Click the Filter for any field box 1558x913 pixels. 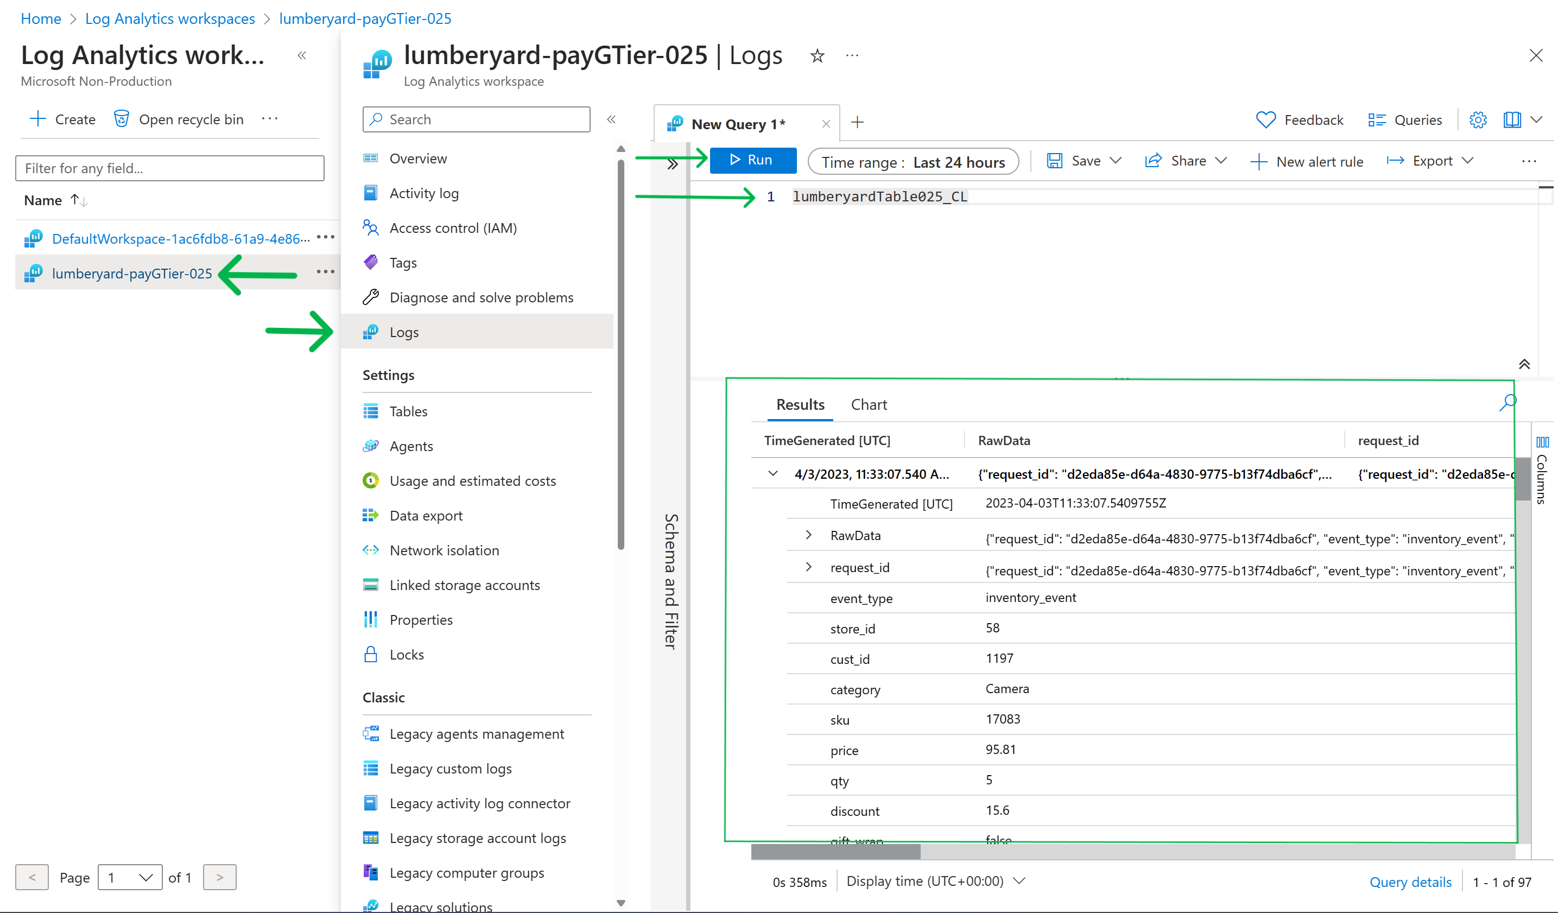tap(169, 168)
